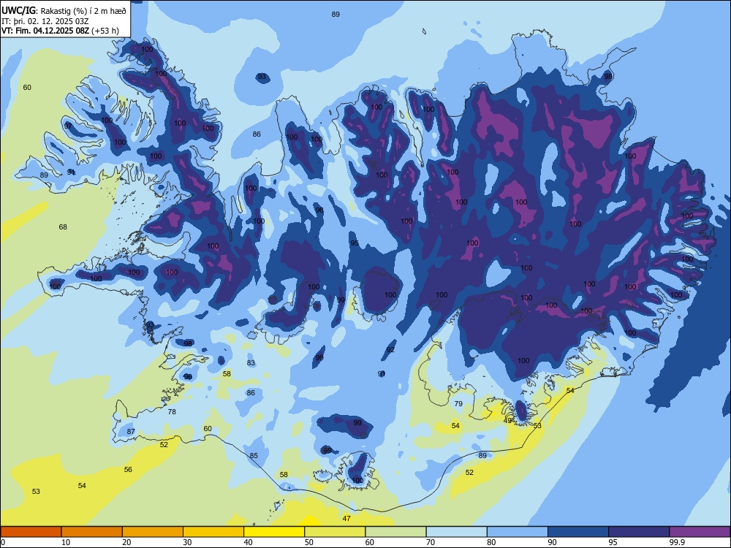Click the 49 humidity value on the map

pos(508,420)
